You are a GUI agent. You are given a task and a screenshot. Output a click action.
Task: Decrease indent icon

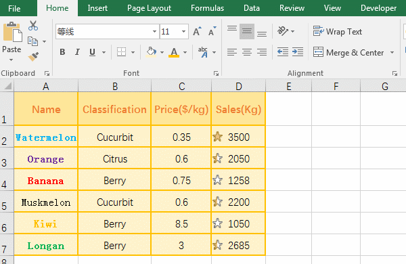pyautogui.click(x=283, y=52)
